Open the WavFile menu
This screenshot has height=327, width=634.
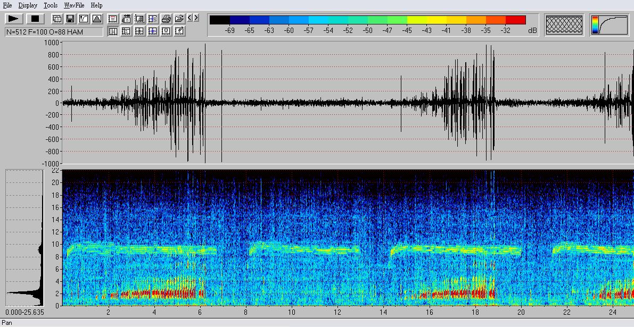click(x=74, y=5)
